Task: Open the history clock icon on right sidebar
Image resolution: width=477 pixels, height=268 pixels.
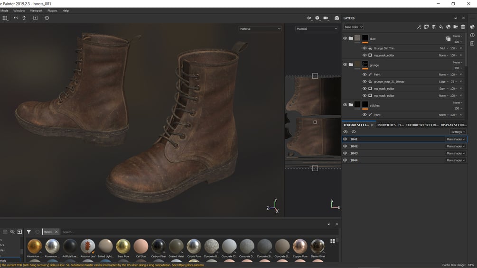Action: 472,35
